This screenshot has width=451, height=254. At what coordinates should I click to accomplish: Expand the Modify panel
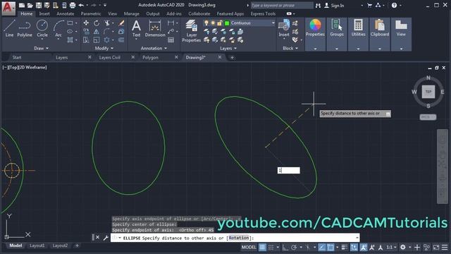pos(104,49)
